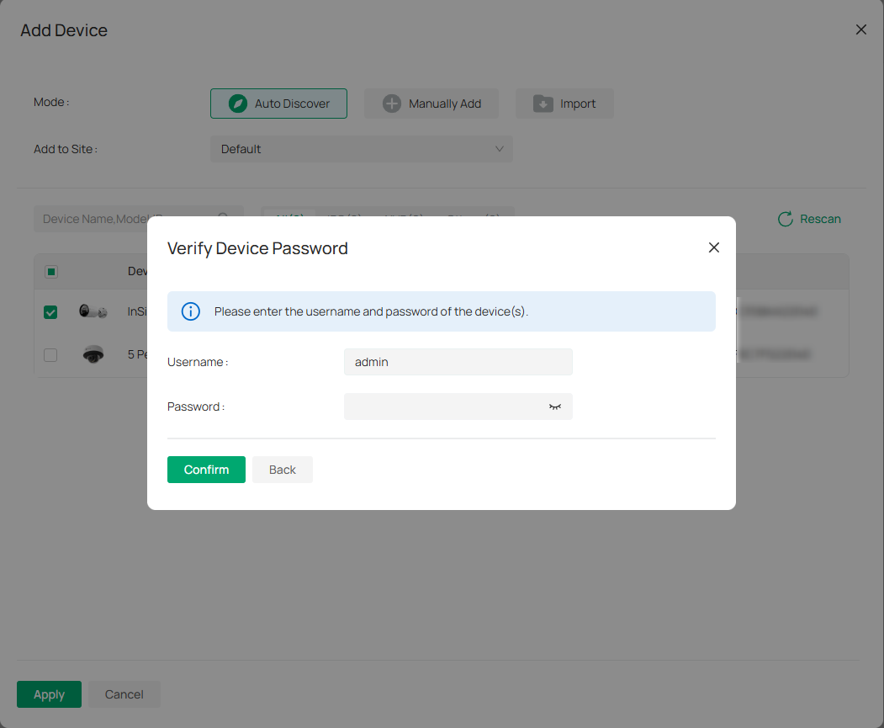Click the bullet camera thumbnail
The image size is (884, 728).
pos(93,311)
